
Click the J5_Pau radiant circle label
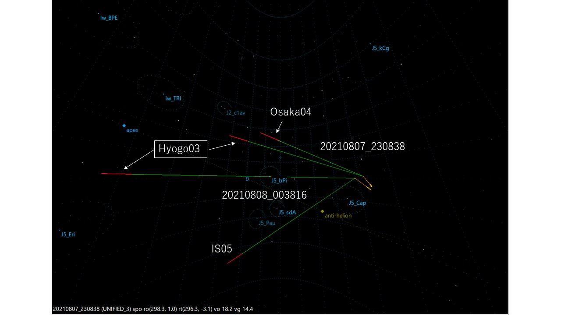(266, 223)
